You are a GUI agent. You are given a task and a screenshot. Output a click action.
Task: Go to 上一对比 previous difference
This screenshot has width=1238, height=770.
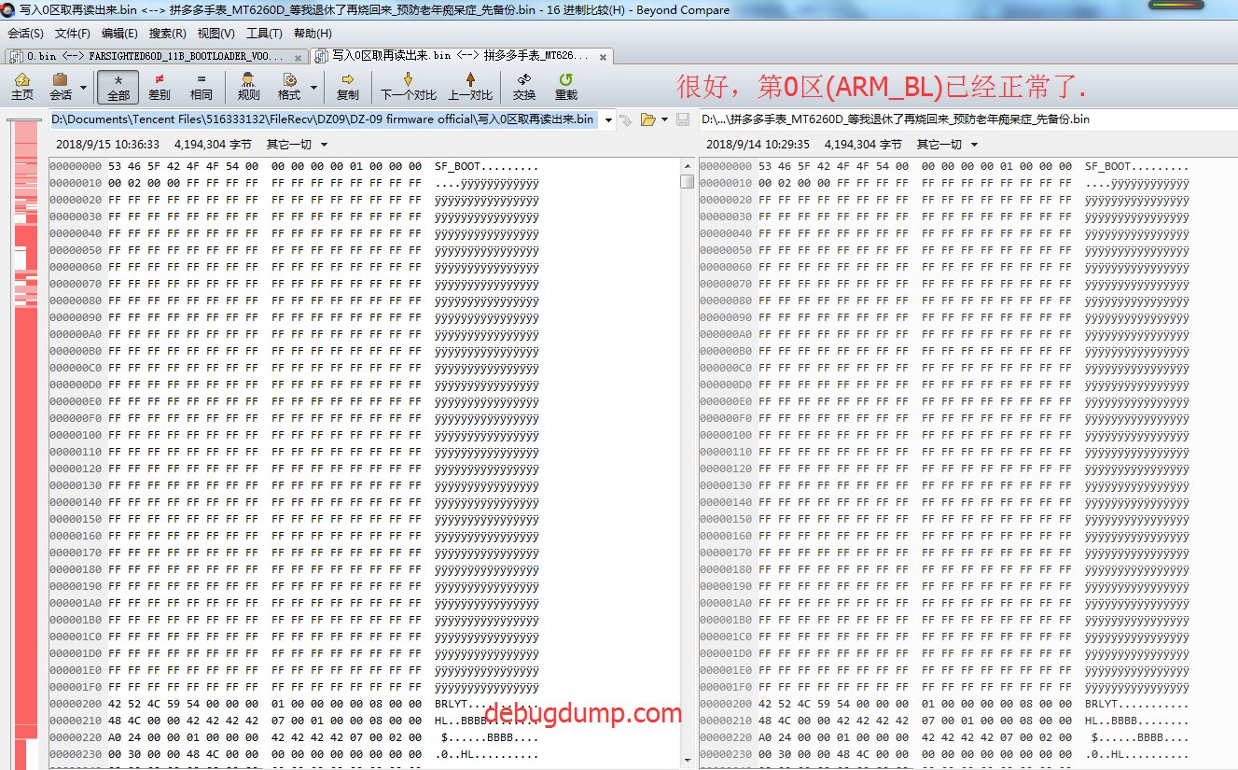pyautogui.click(x=470, y=87)
